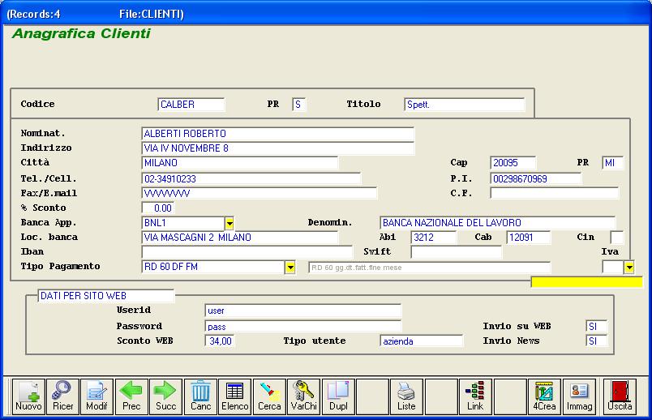Click the Invio News SI field
This screenshot has width=652, height=420.
pos(596,341)
